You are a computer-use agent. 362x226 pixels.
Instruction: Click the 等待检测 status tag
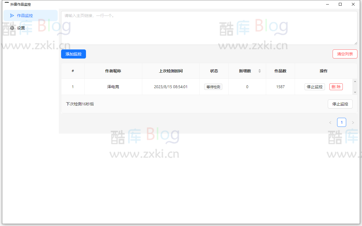click(x=213, y=87)
